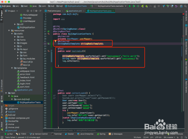Open the Project Structure icon in toolbar
The height and width of the screenshot is (139, 188).
[181, 6]
